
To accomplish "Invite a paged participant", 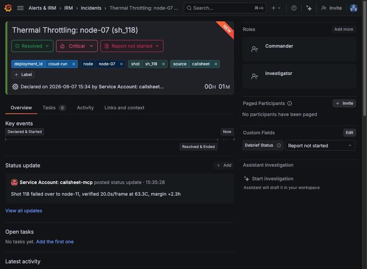I will [344, 103].
